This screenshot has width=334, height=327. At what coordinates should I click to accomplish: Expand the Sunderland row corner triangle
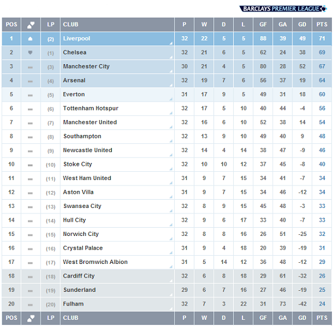171,295
